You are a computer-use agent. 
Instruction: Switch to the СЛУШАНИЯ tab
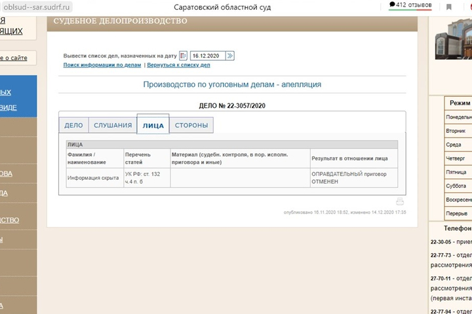(113, 126)
